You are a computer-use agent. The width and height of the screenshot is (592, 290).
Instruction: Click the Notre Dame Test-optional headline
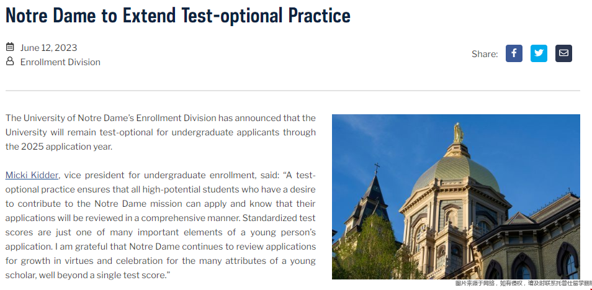(178, 16)
